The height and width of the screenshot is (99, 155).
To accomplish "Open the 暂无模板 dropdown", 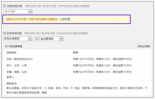I will click(x=18, y=12).
